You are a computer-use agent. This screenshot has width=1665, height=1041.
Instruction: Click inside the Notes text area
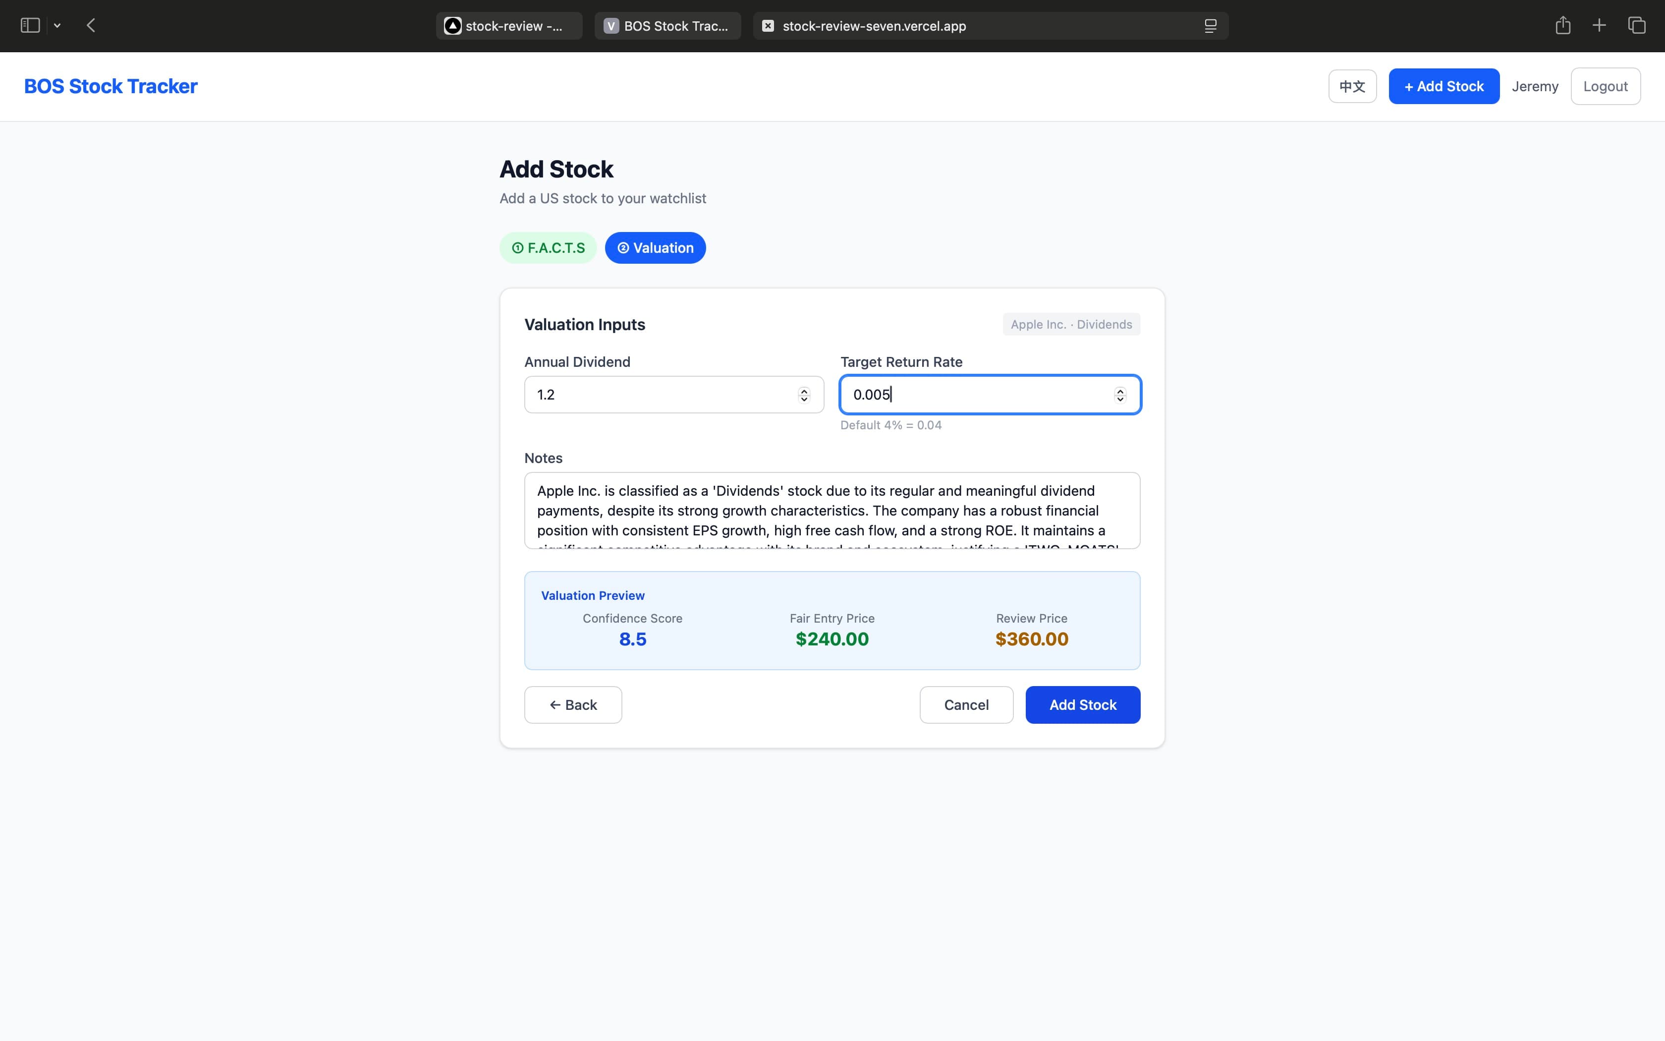[831, 510]
